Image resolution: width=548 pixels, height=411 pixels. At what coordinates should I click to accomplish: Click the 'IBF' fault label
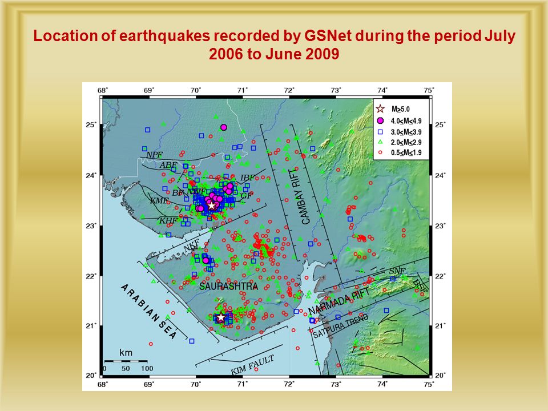point(248,178)
